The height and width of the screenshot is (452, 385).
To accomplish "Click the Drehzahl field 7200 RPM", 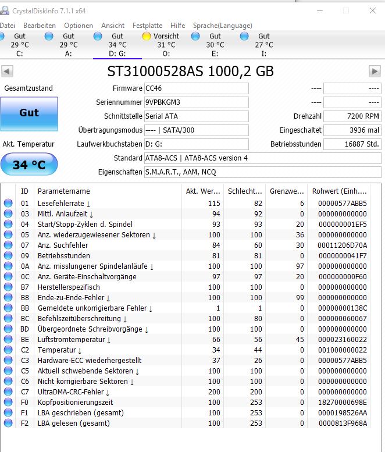I will coord(352,116).
